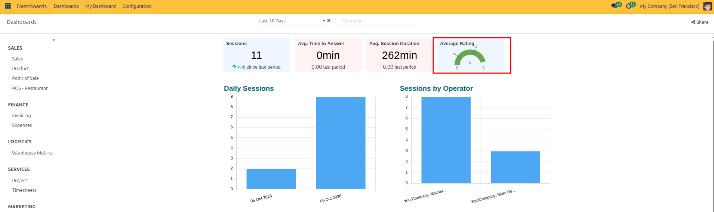Viewport: 714px width, 212px height.
Task: Collapse the dashboards sidebar panel
Action: coord(54,40)
